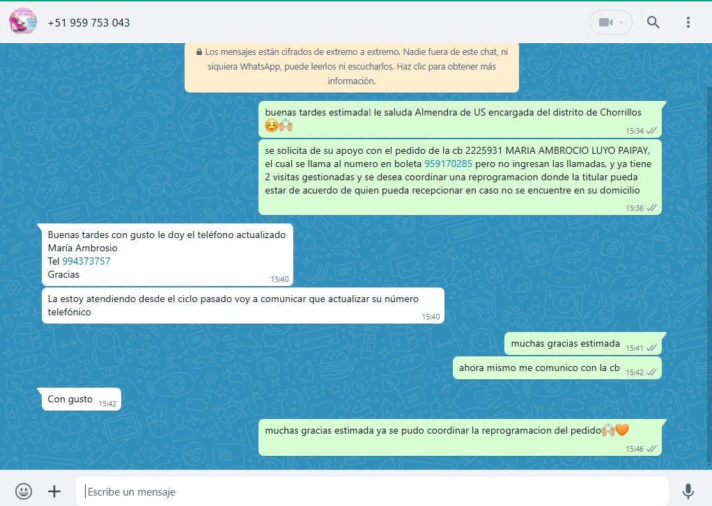The width and height of the screenshot is (712, 506).
Task: Click the read checkmarks on the 15:46 message
Action: tap(651, 449)
